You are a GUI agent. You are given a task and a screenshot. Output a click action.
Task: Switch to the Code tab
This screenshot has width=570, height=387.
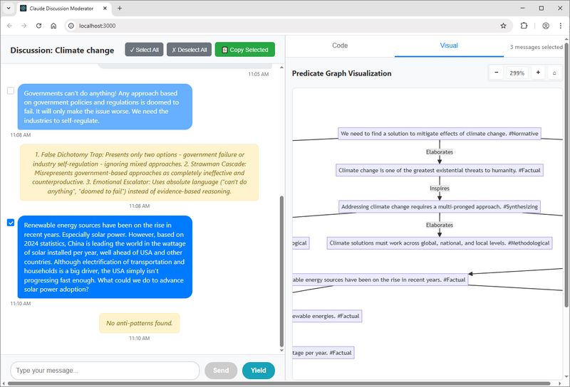340,46
